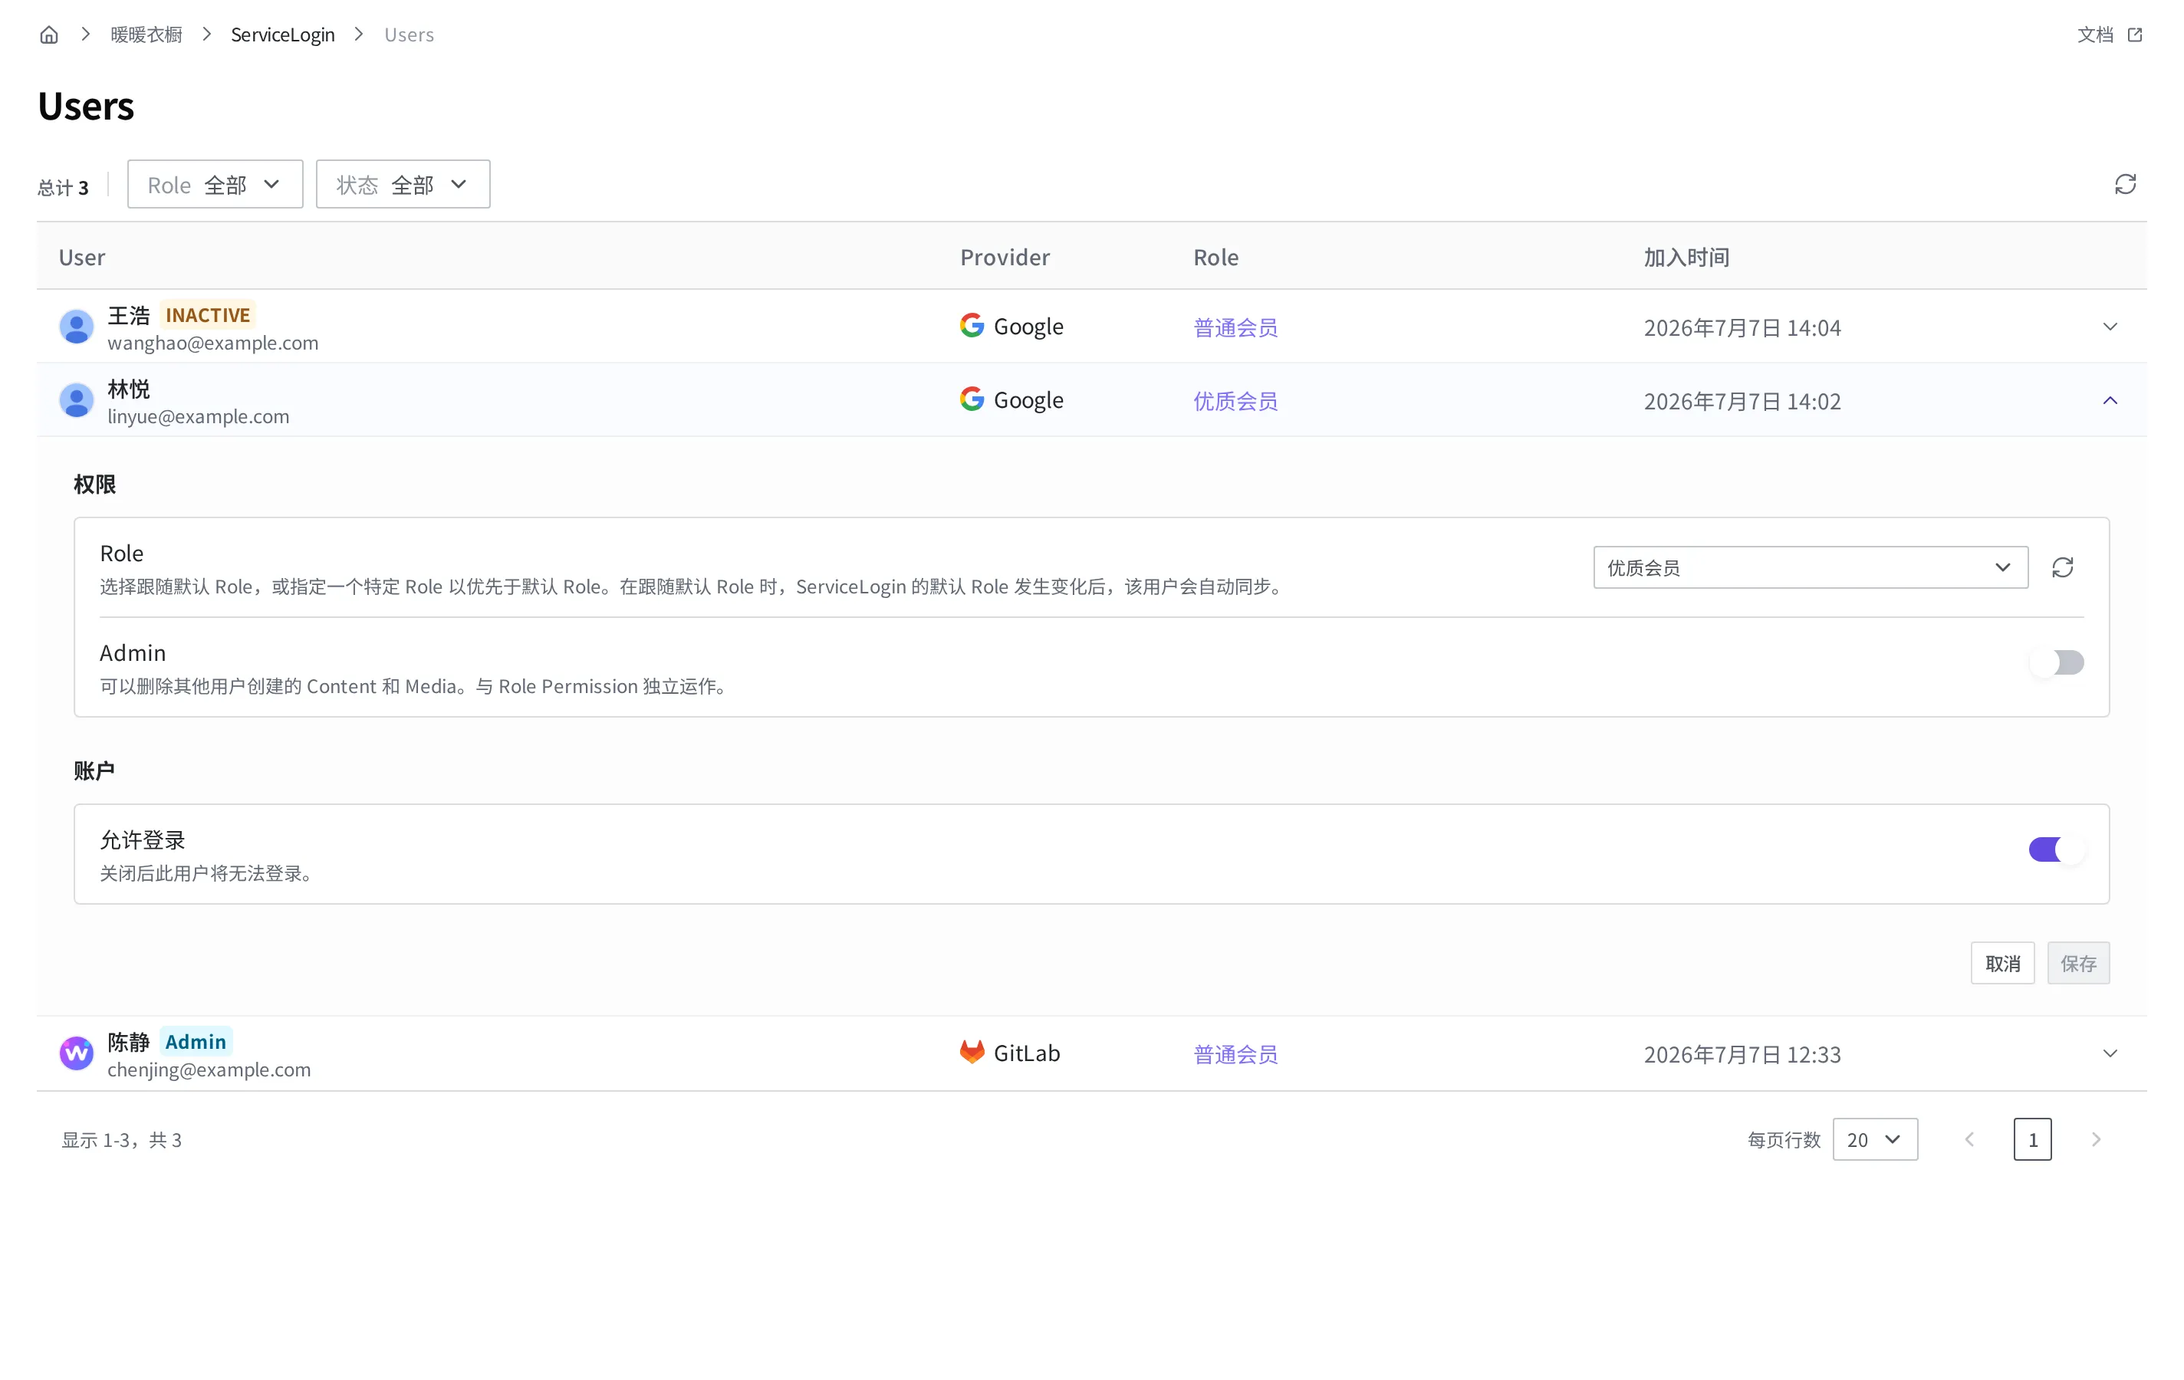The height and width of the screenshot is (1380, 2184).
Task: Click 陈静's avatar icon
Action: (76, 1053)
